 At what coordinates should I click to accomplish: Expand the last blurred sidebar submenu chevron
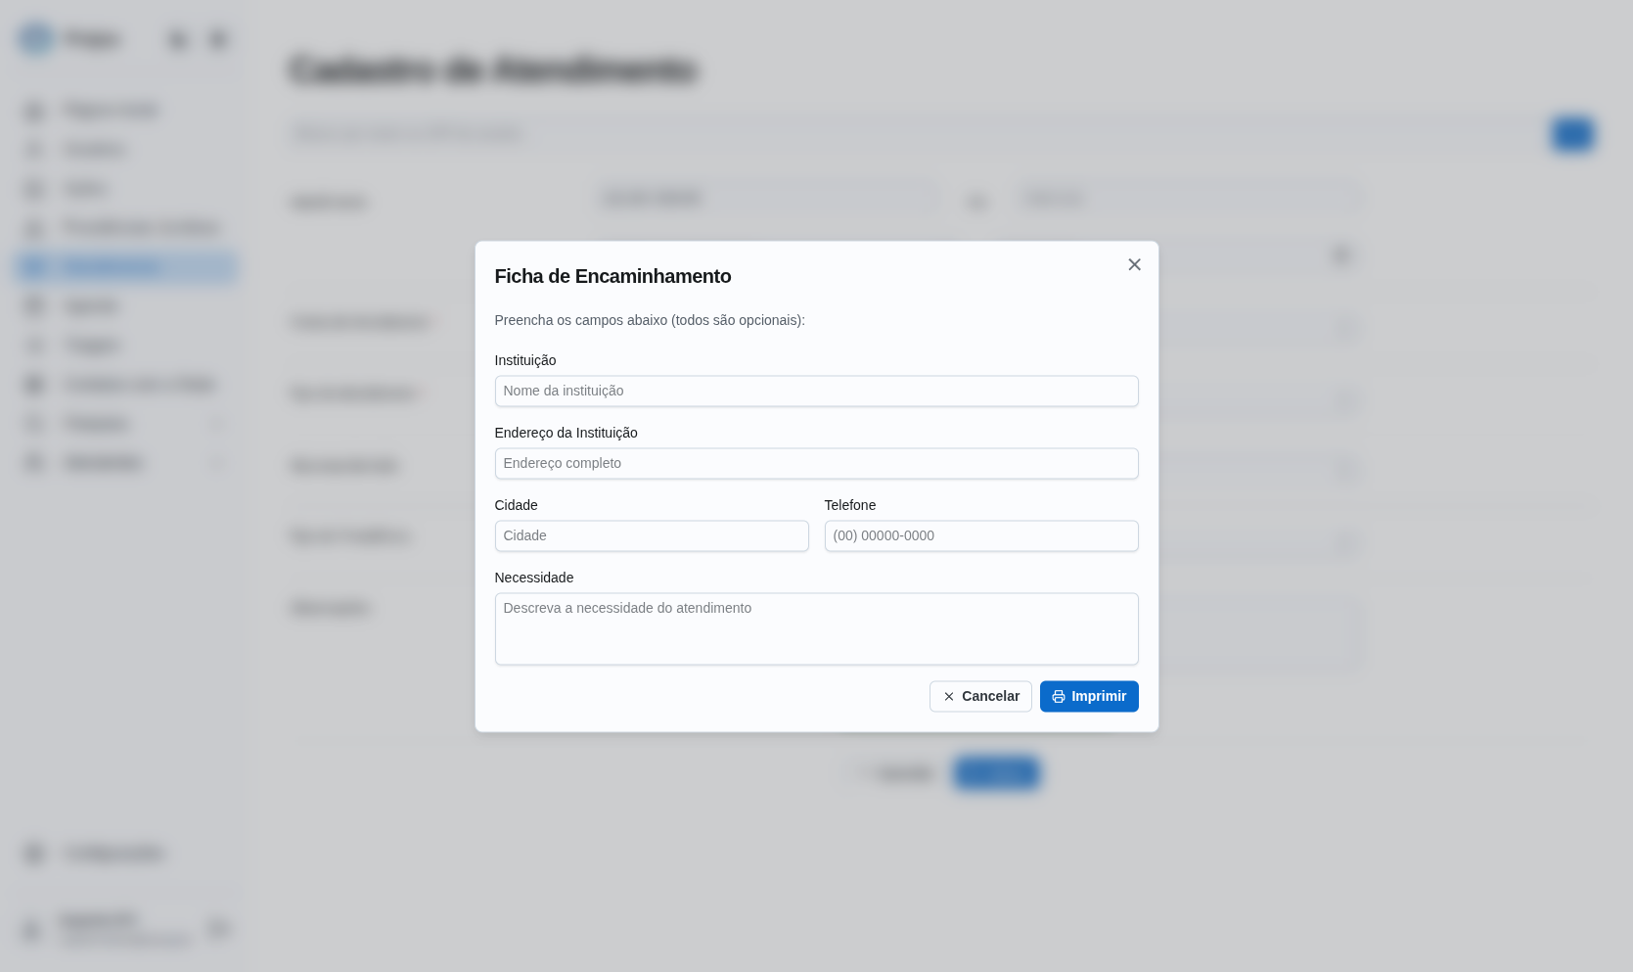click(x=217, y=462)
